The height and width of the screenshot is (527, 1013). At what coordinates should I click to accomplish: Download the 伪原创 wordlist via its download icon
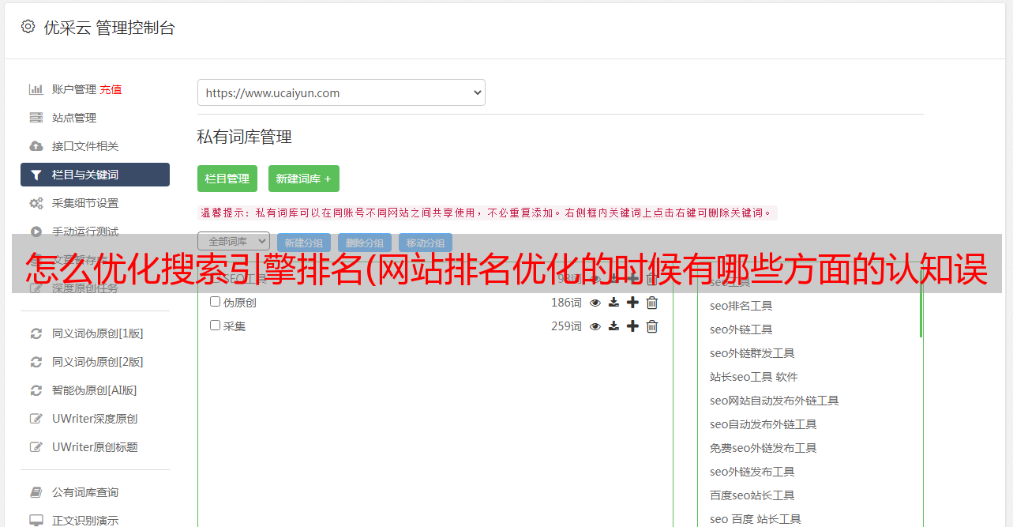[613, 302]
